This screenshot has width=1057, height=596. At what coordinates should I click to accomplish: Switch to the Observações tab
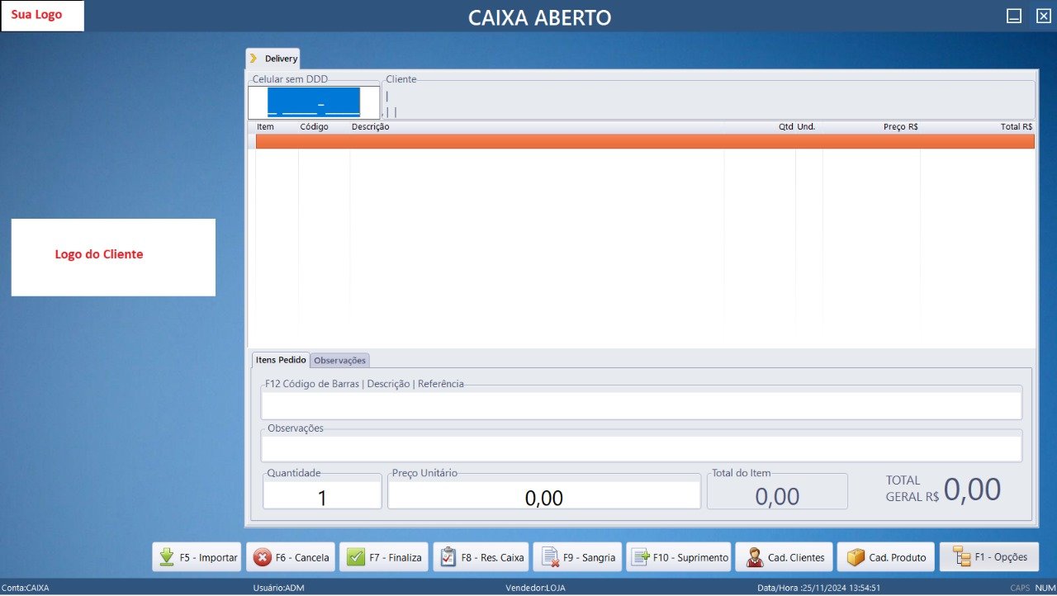pyautogui.click(x=339, y=361)
